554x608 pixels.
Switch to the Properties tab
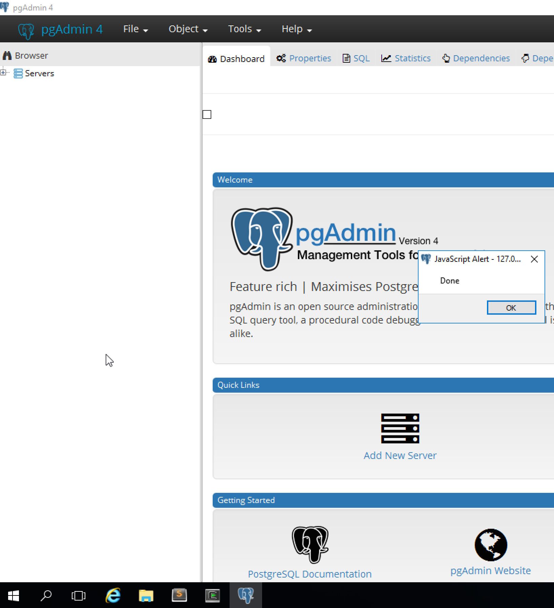[304, 58]
